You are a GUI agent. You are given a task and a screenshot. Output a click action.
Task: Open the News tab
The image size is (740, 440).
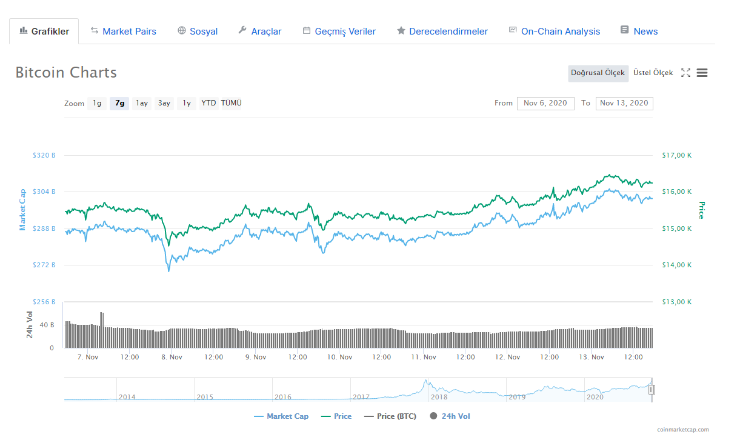click(639, 31)
